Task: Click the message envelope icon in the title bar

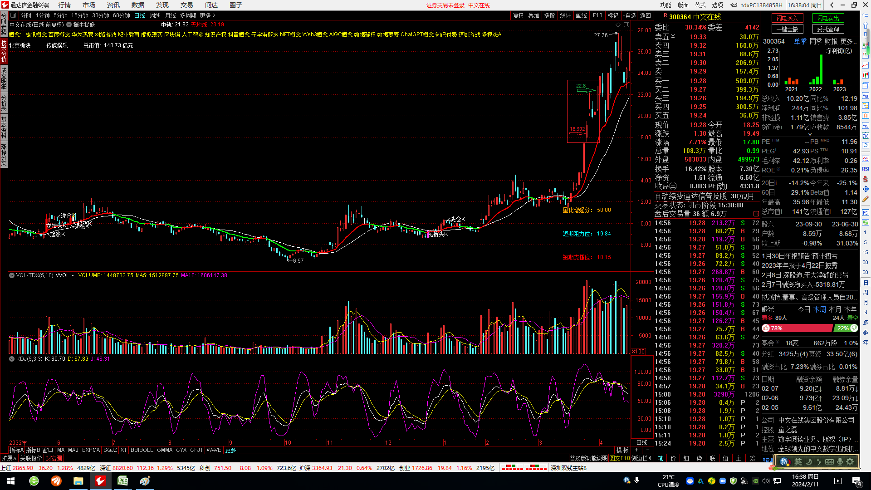Action: pyautogui.click(x=734, y=5)
